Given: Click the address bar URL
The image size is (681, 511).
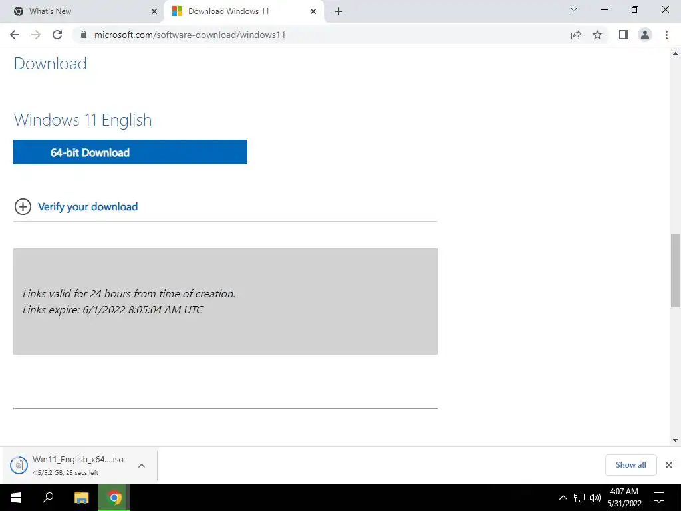Looking at the screenshot, I should coord(190,35).
